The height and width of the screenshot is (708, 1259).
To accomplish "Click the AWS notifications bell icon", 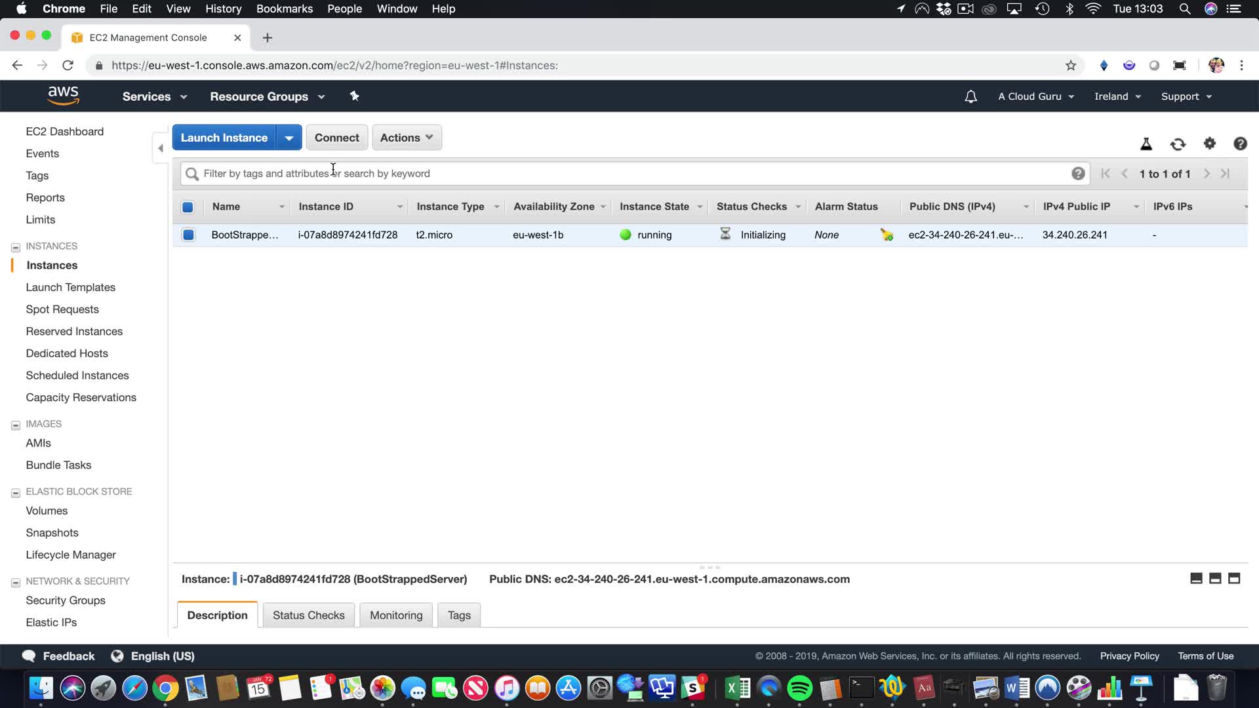I will click(x=970, y=96).
